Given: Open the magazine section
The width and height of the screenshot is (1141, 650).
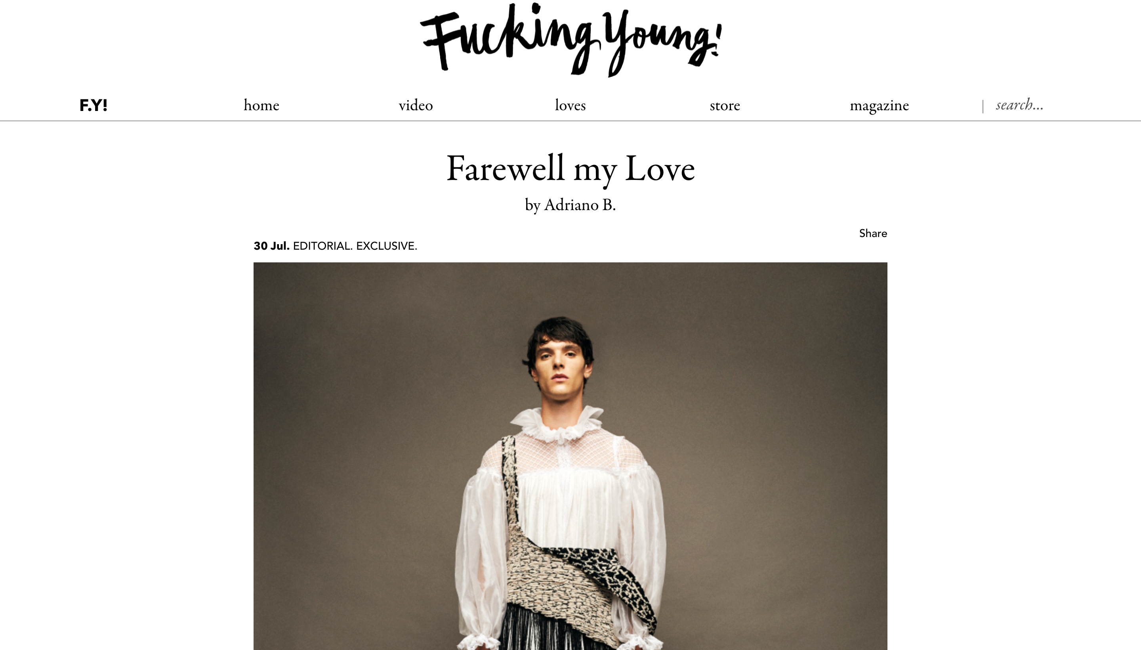Looking at the screenshot, I should coord(879,106).
